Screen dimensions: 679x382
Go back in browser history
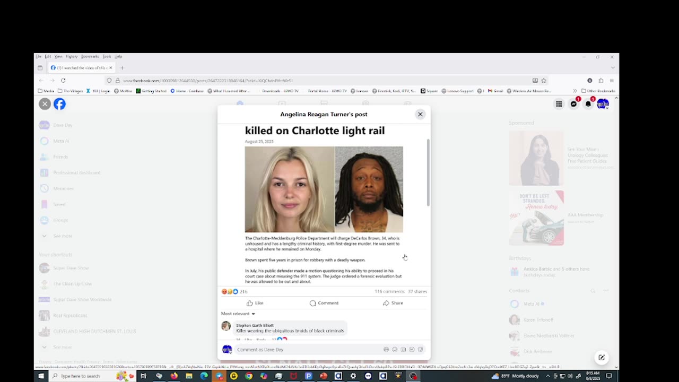point(41,81)
